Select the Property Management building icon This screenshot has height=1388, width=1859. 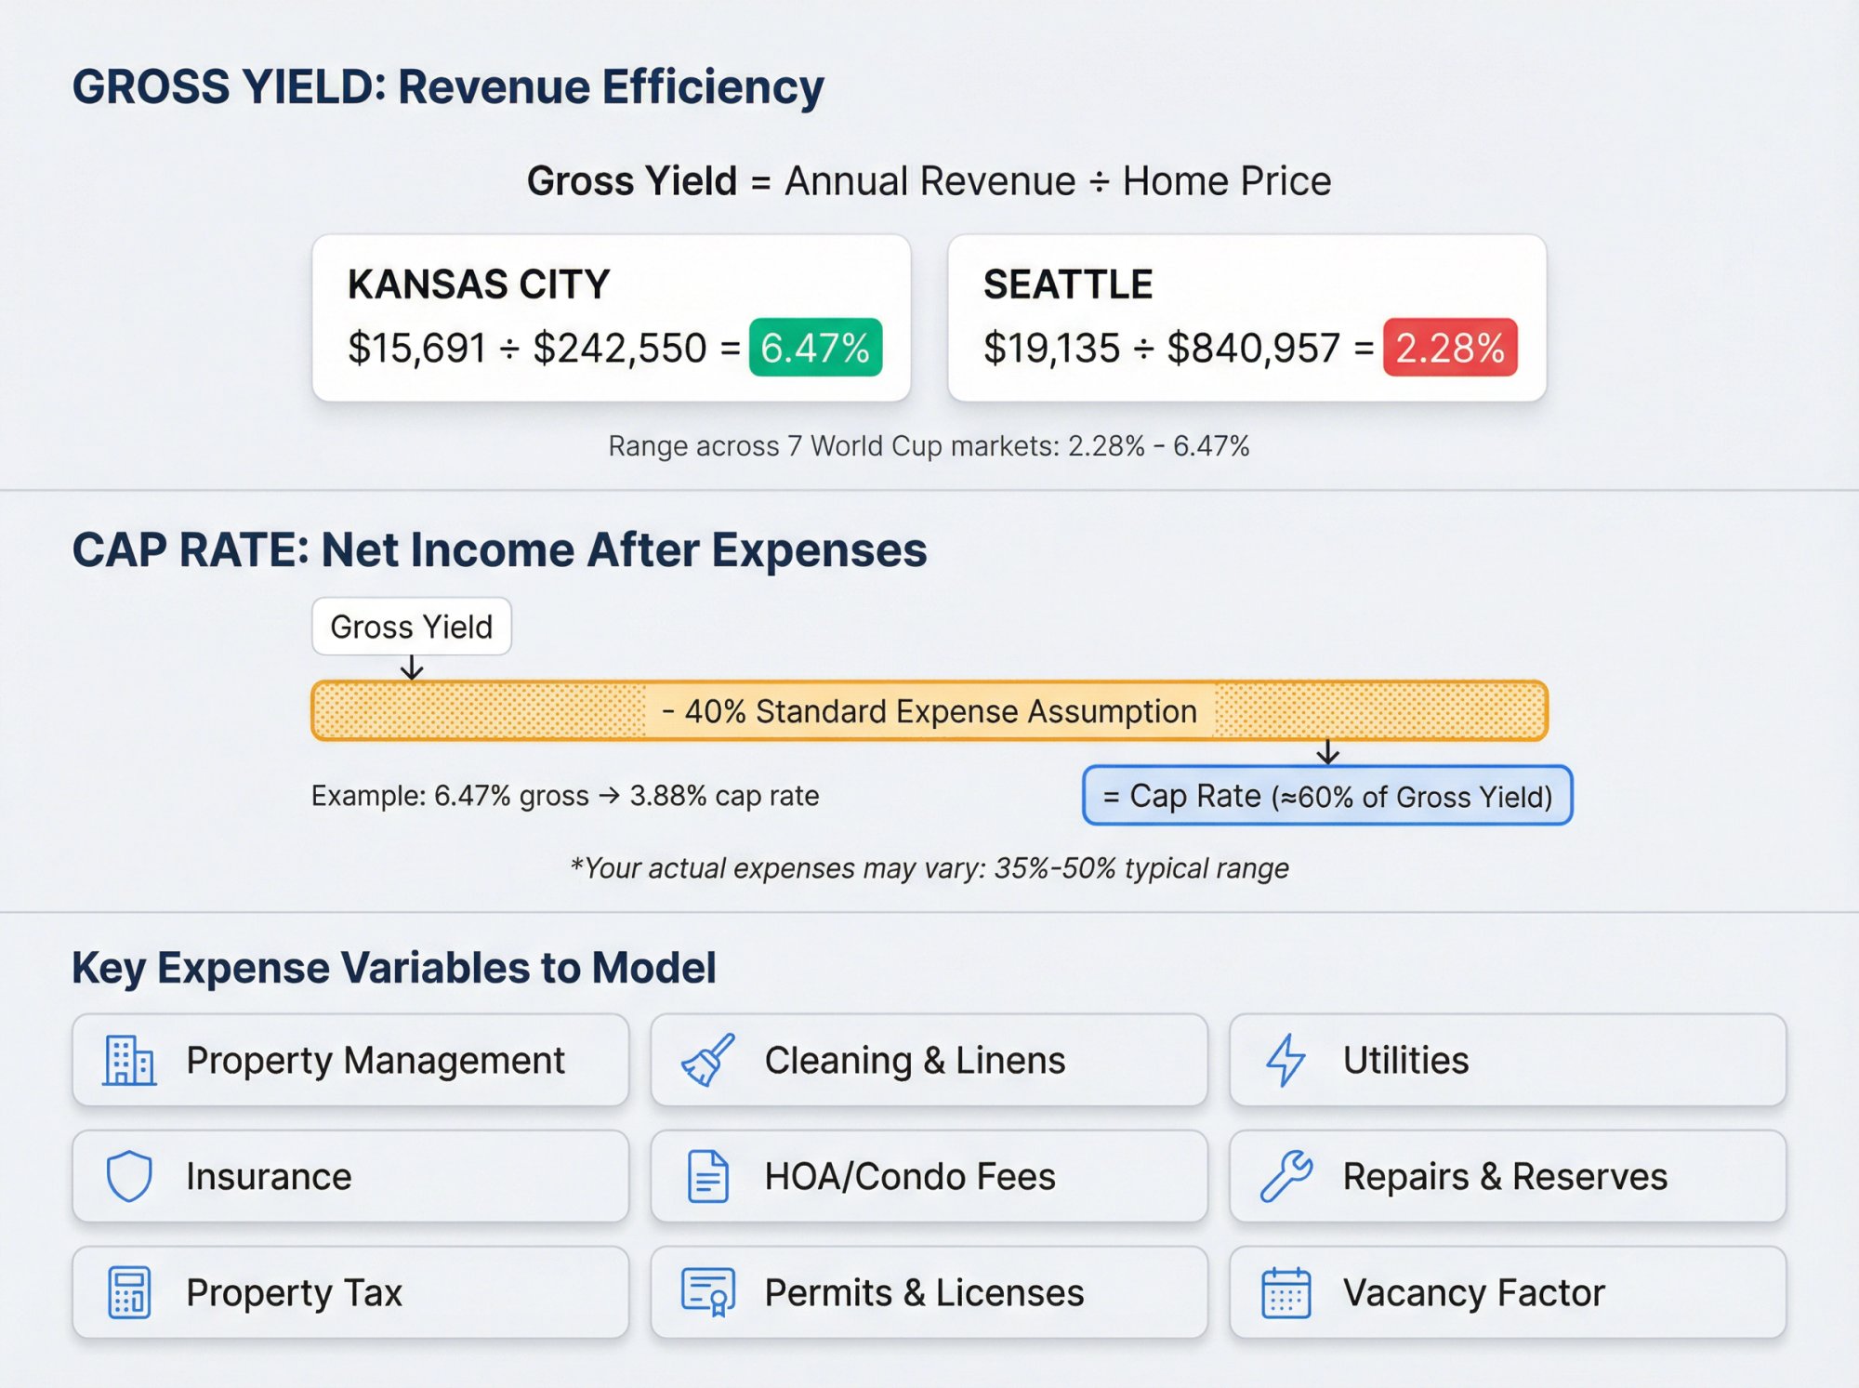pos(130,1060)
